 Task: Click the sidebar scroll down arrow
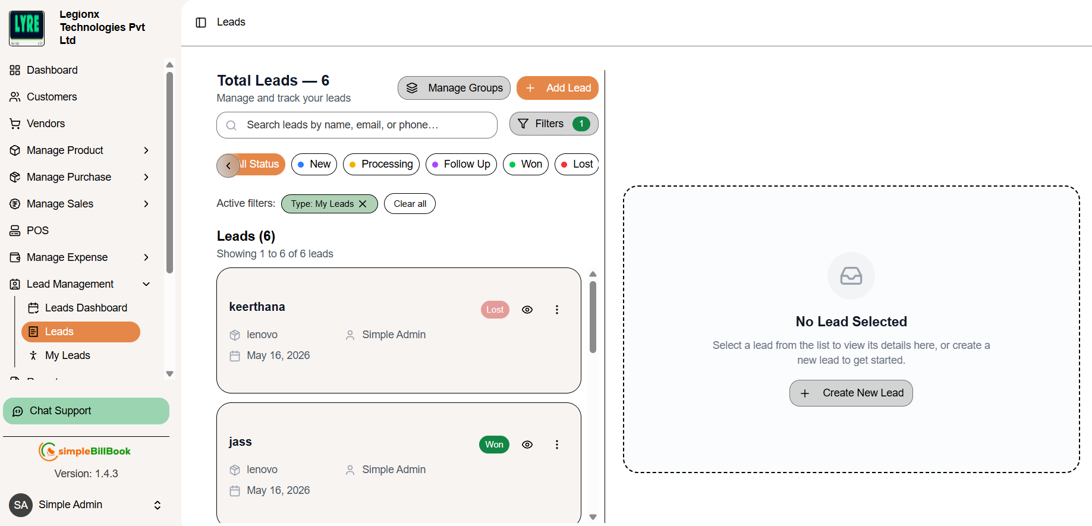pyautogui.click(x=169, y=374)
